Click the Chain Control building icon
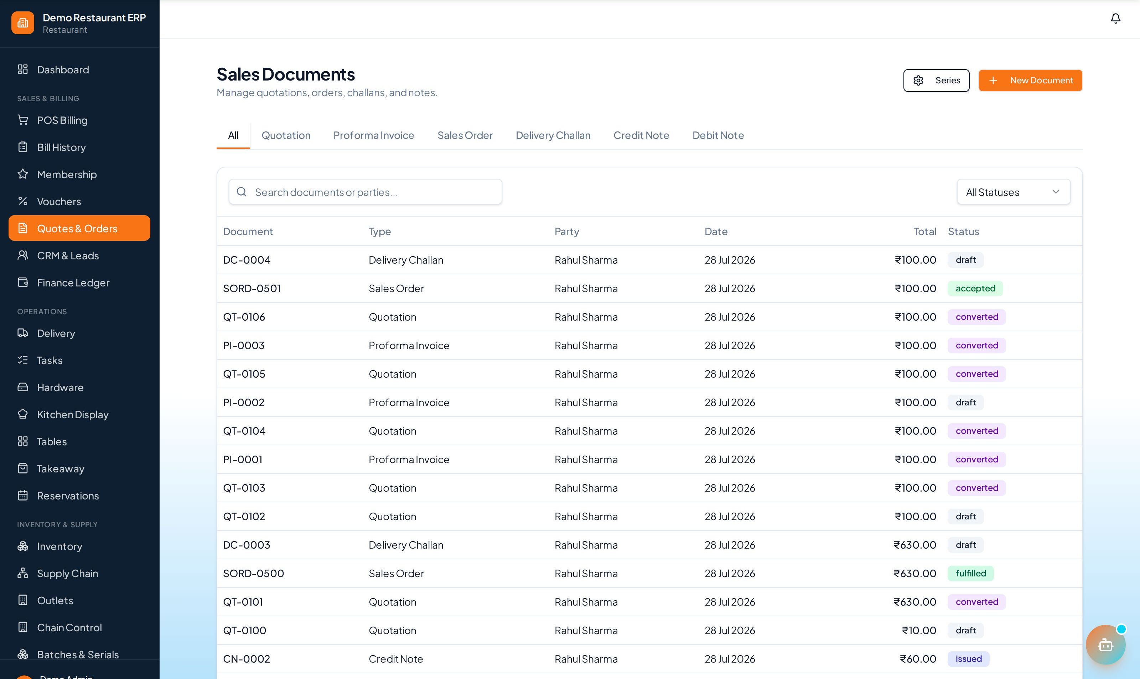Screen dimensions: 1140x679 click(x=23, y=627)
